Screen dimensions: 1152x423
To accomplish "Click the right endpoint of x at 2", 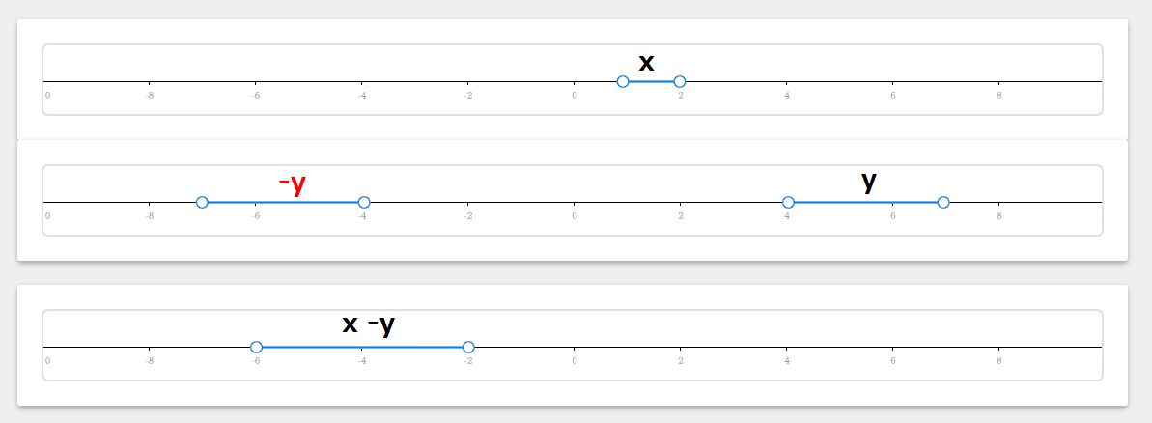I will pyautogui.click(x=680, y=81).
